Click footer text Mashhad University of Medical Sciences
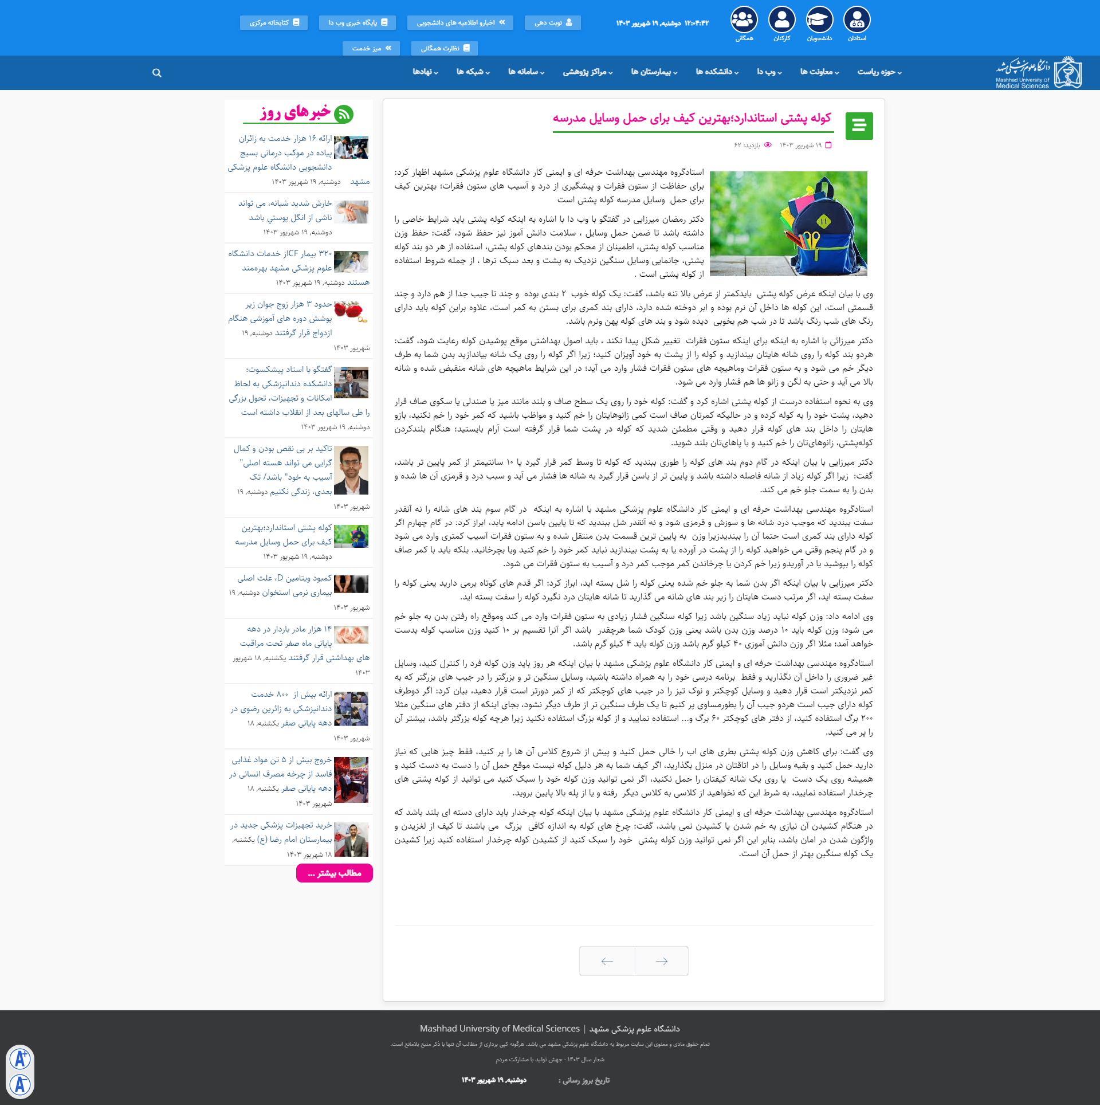 (x=500, y=1029)
